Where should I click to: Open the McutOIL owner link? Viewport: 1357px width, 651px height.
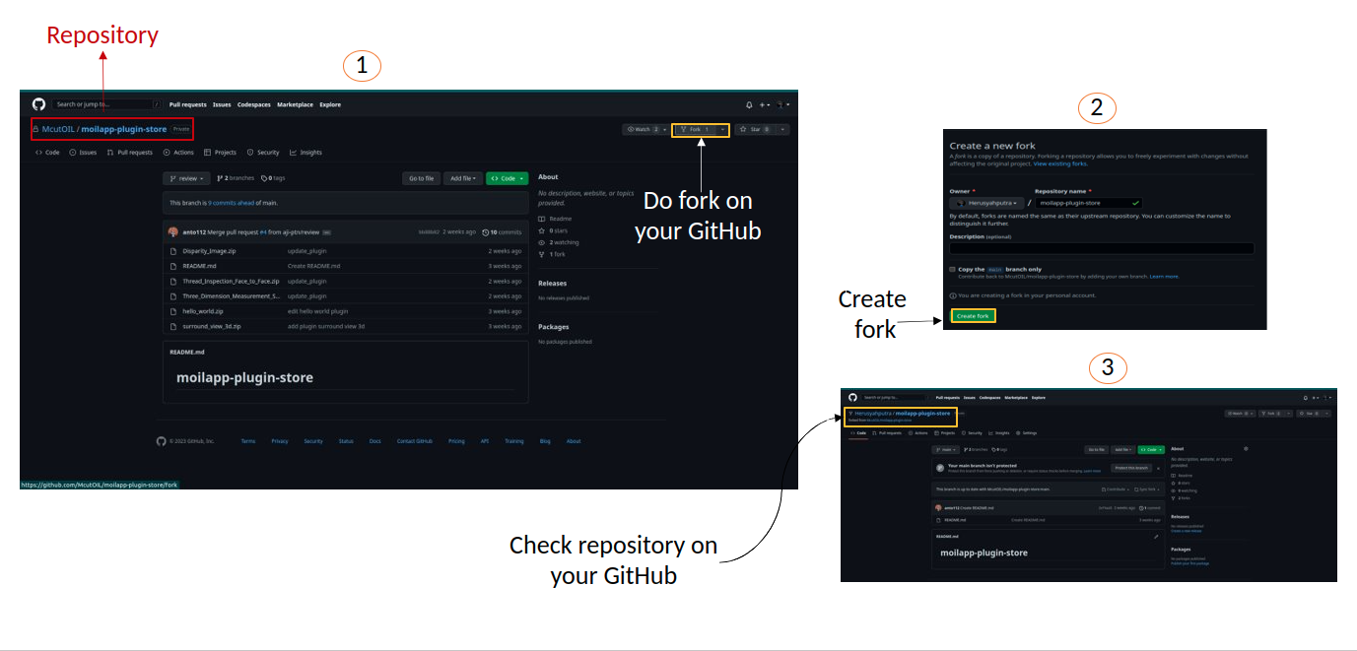tap(58, 129)
